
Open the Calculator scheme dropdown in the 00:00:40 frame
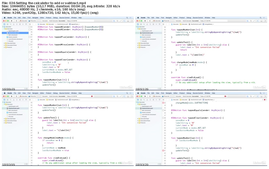pos(23,21)
